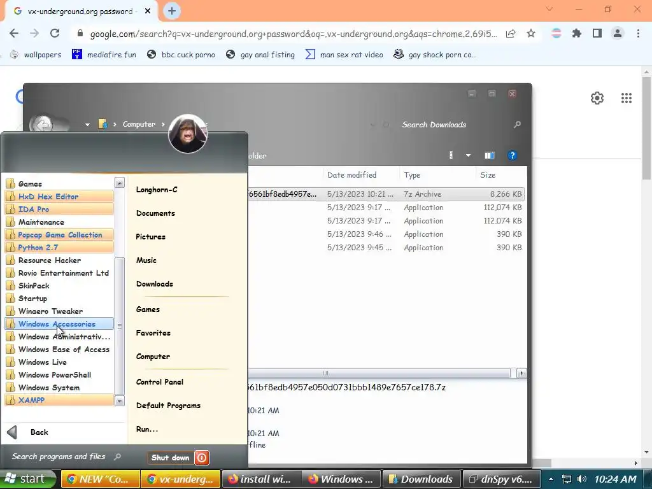Sort files by Date modified column
652x489 pixels.
pyautogui.click(x=361, y=175)
